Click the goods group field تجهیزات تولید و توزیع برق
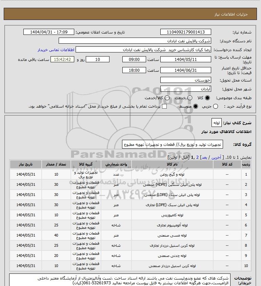Screen dimensions: 261x286 tap(173, 145)
